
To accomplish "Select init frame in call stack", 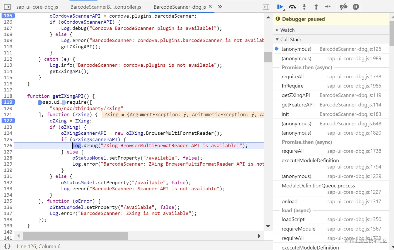I will (331, 114).
